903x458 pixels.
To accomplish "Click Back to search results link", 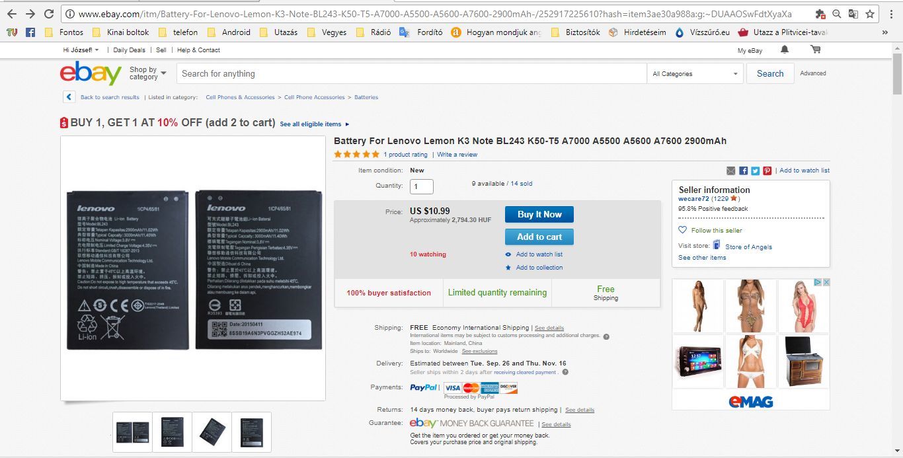I will click(x=110, y=97).
